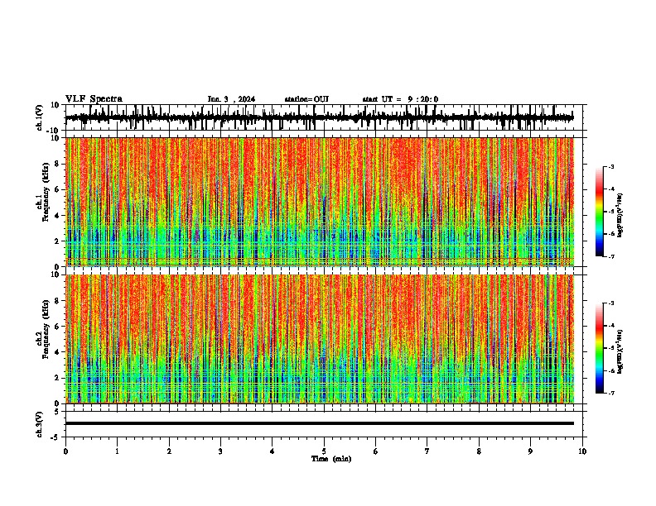This screenshot has height=506, width=656.
Task: Click the ch.2 Frequency (kHz) axis label
Action: click(x=46, y=331)
